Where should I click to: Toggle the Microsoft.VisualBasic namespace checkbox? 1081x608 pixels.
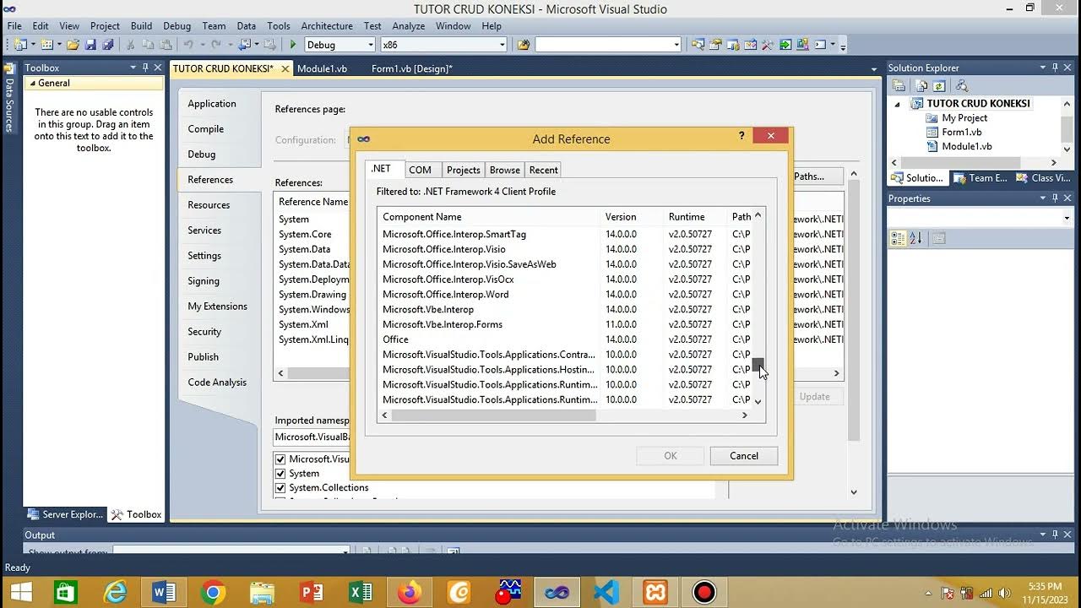click(x=280, y=459)
